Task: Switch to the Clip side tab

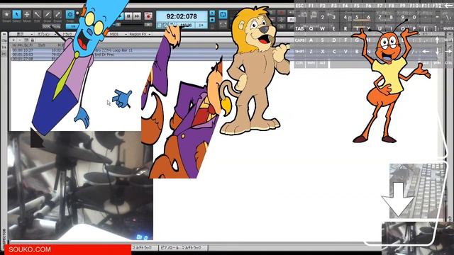Action: point(4,40)
